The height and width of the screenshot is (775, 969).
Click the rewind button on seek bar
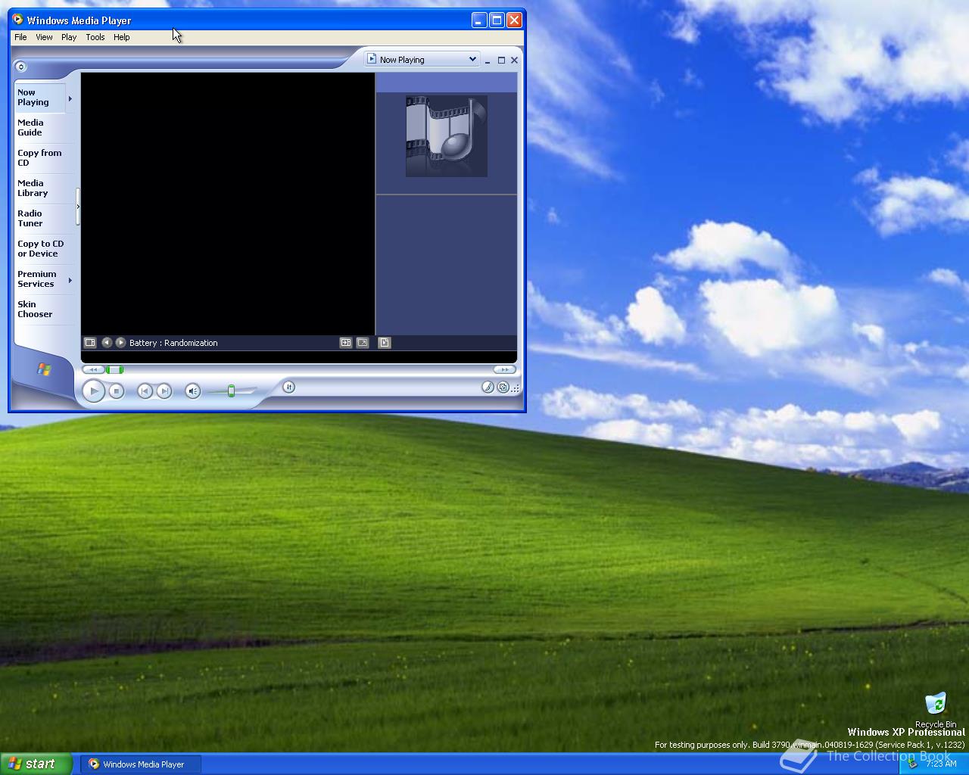point(93,369)
